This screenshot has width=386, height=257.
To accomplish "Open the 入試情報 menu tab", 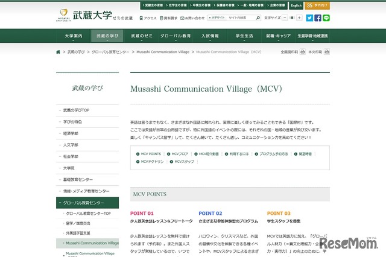I will (209, 36).
